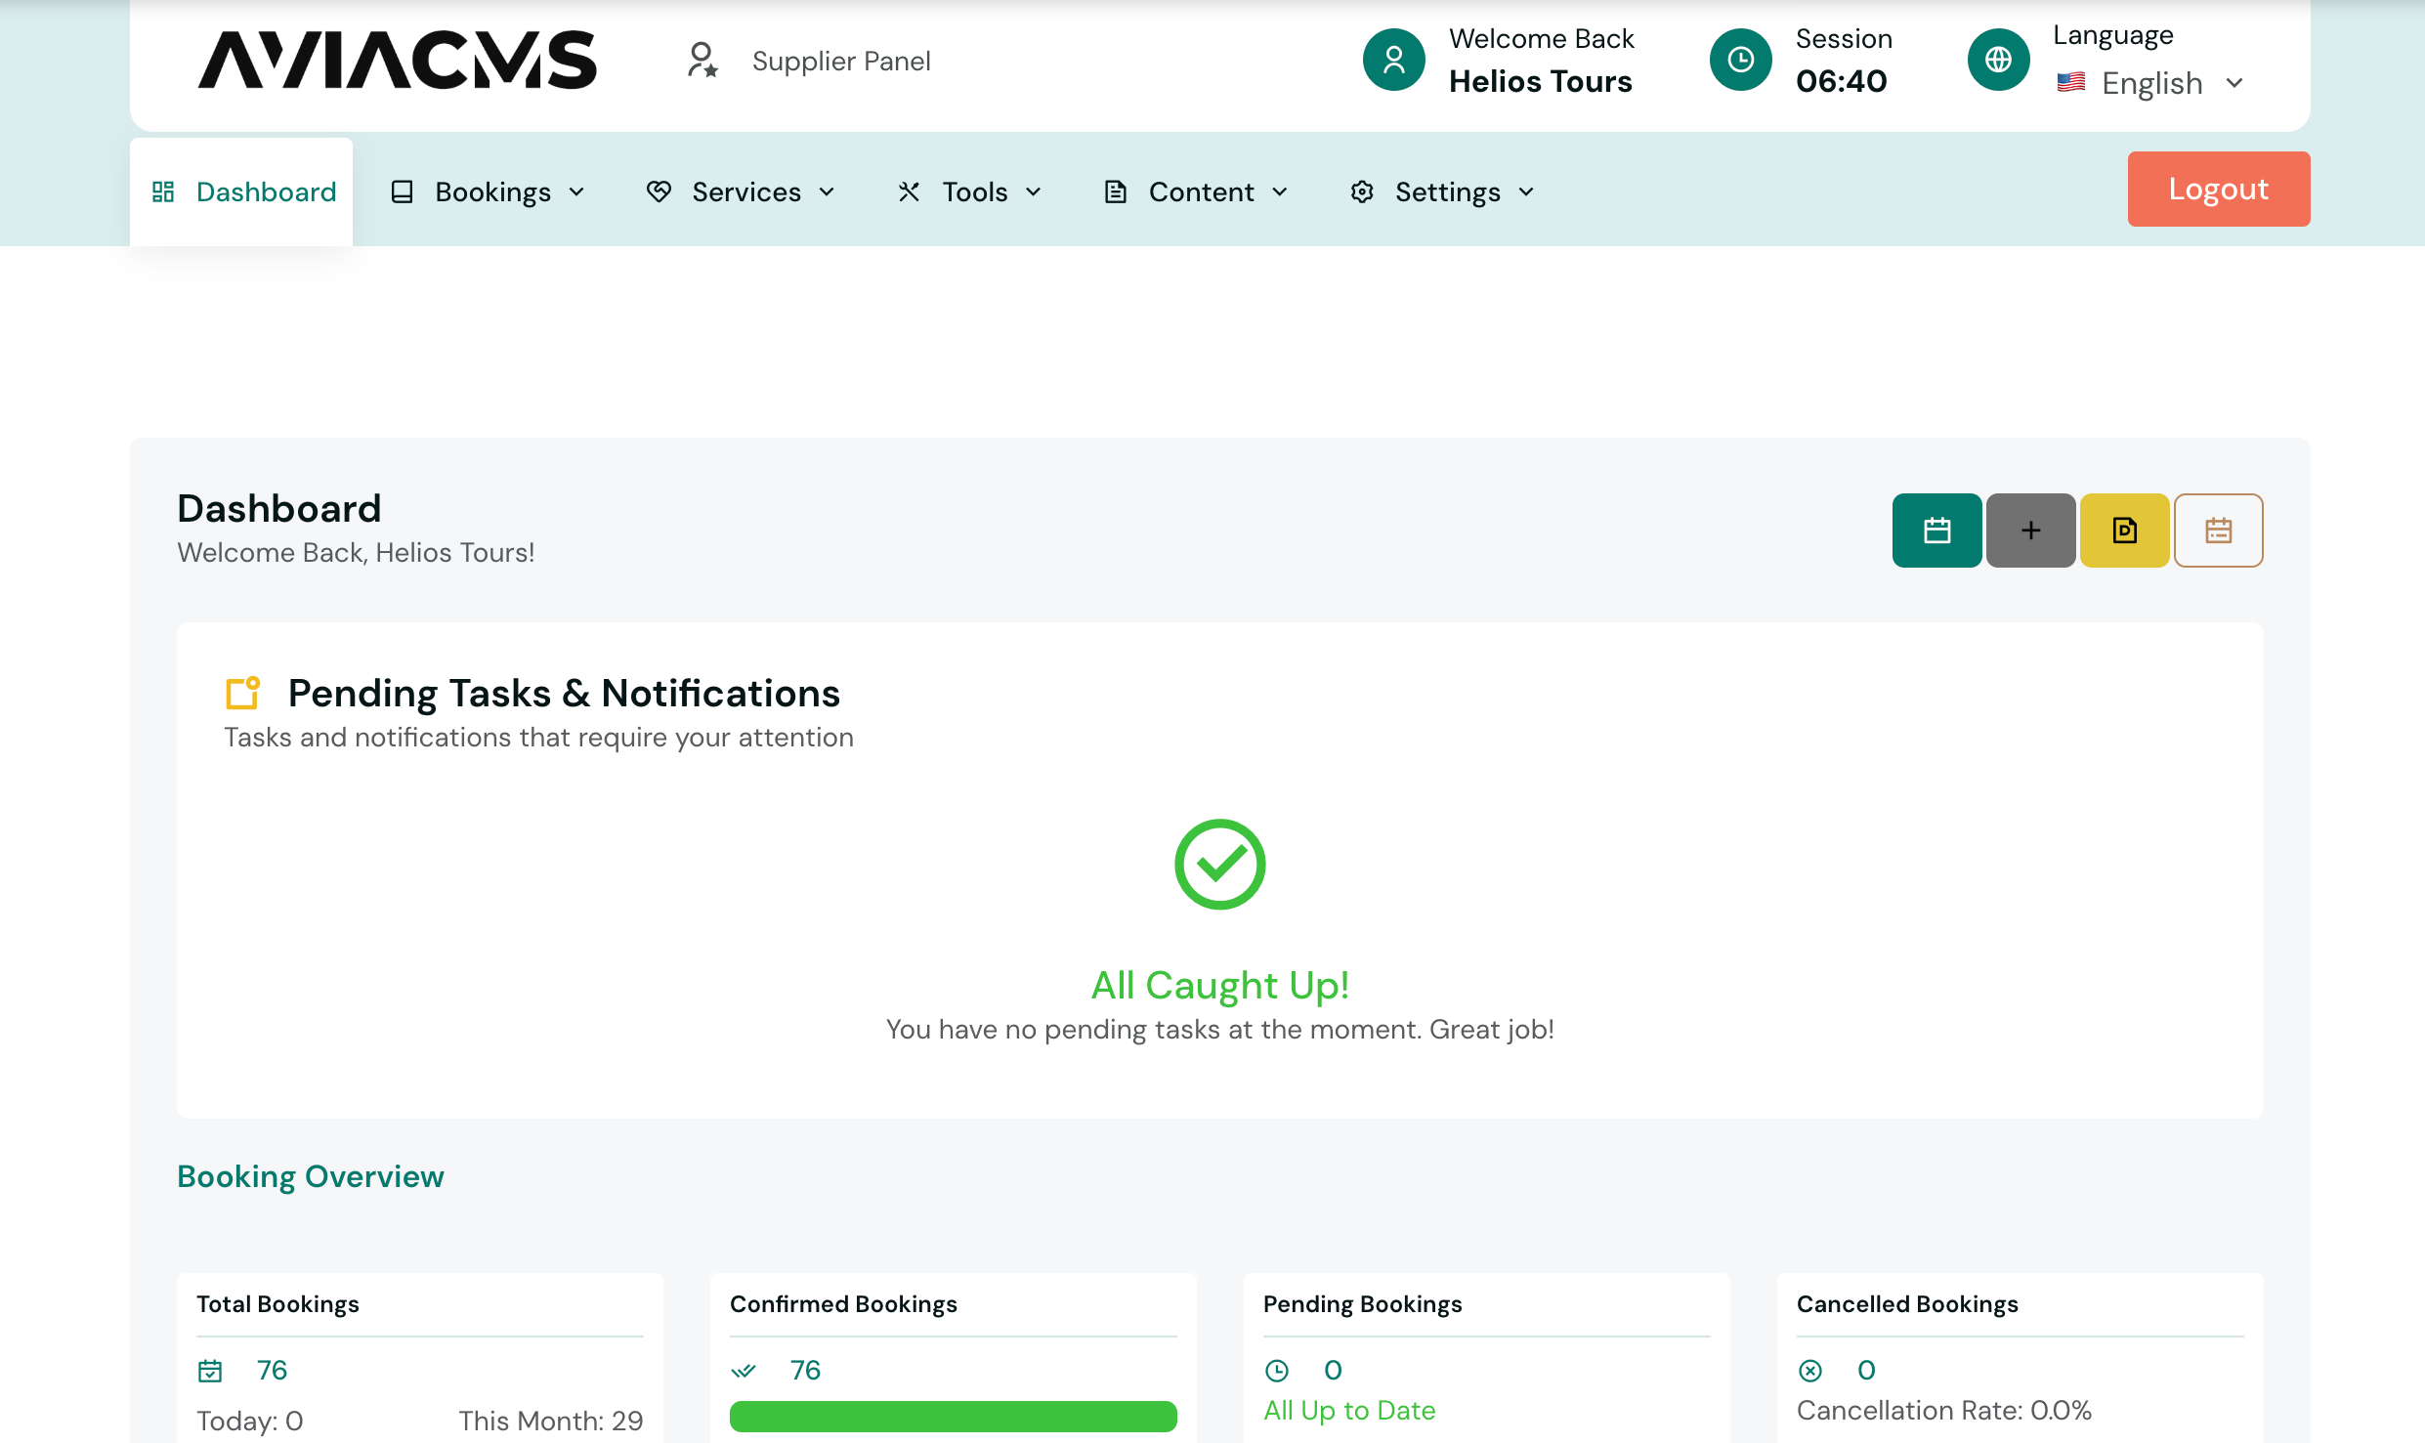Viewport: 2425px width, 1443px height.
Task: Expand the Settings menu chevron
Action: coord(1526,192)
